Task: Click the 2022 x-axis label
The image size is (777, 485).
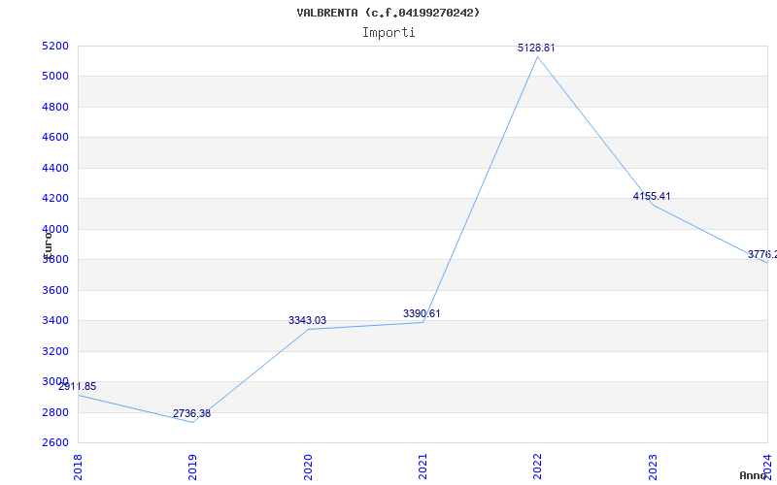Action: click(x=537, y=468)
